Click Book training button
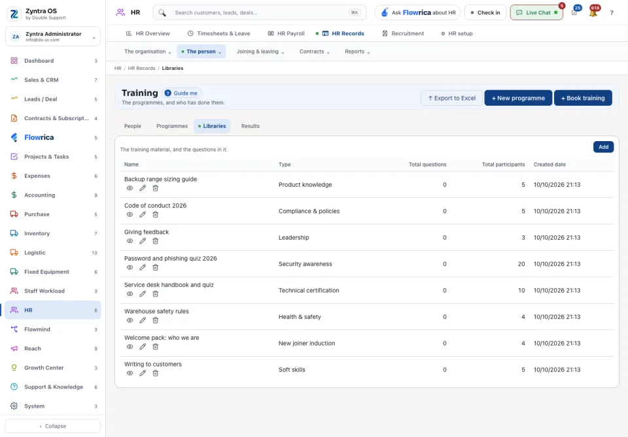Image resolution: width=628 pixels, height=437 pixels. click(x=583, y=98)
